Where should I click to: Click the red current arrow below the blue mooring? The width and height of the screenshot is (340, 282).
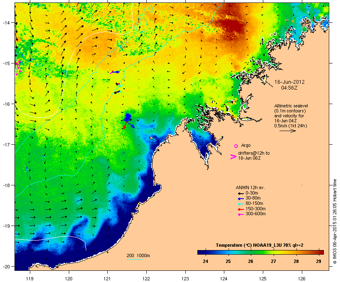point(125,125)
